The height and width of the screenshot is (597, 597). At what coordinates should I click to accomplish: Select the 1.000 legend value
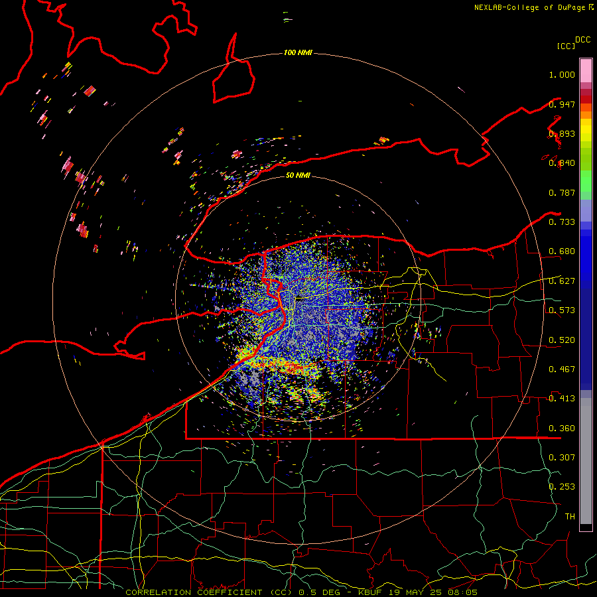562,74
